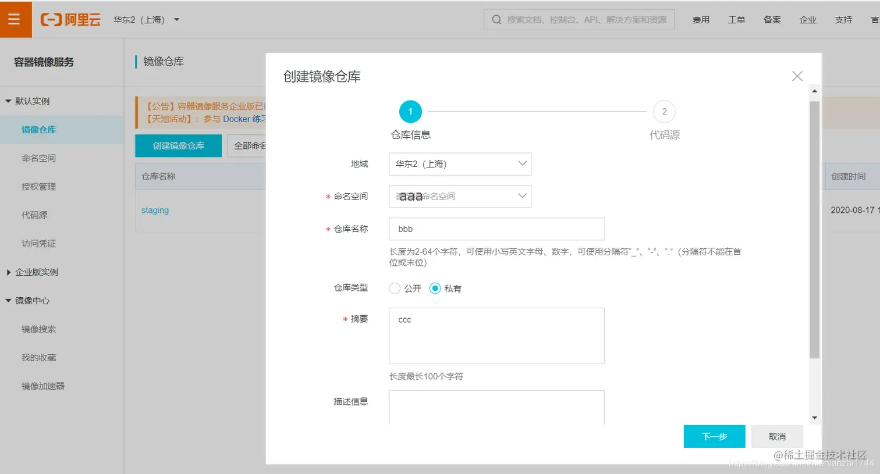Open the staging repository link
Image resolution: width=880 pixels, height=474 pixels.
point(155,211)
